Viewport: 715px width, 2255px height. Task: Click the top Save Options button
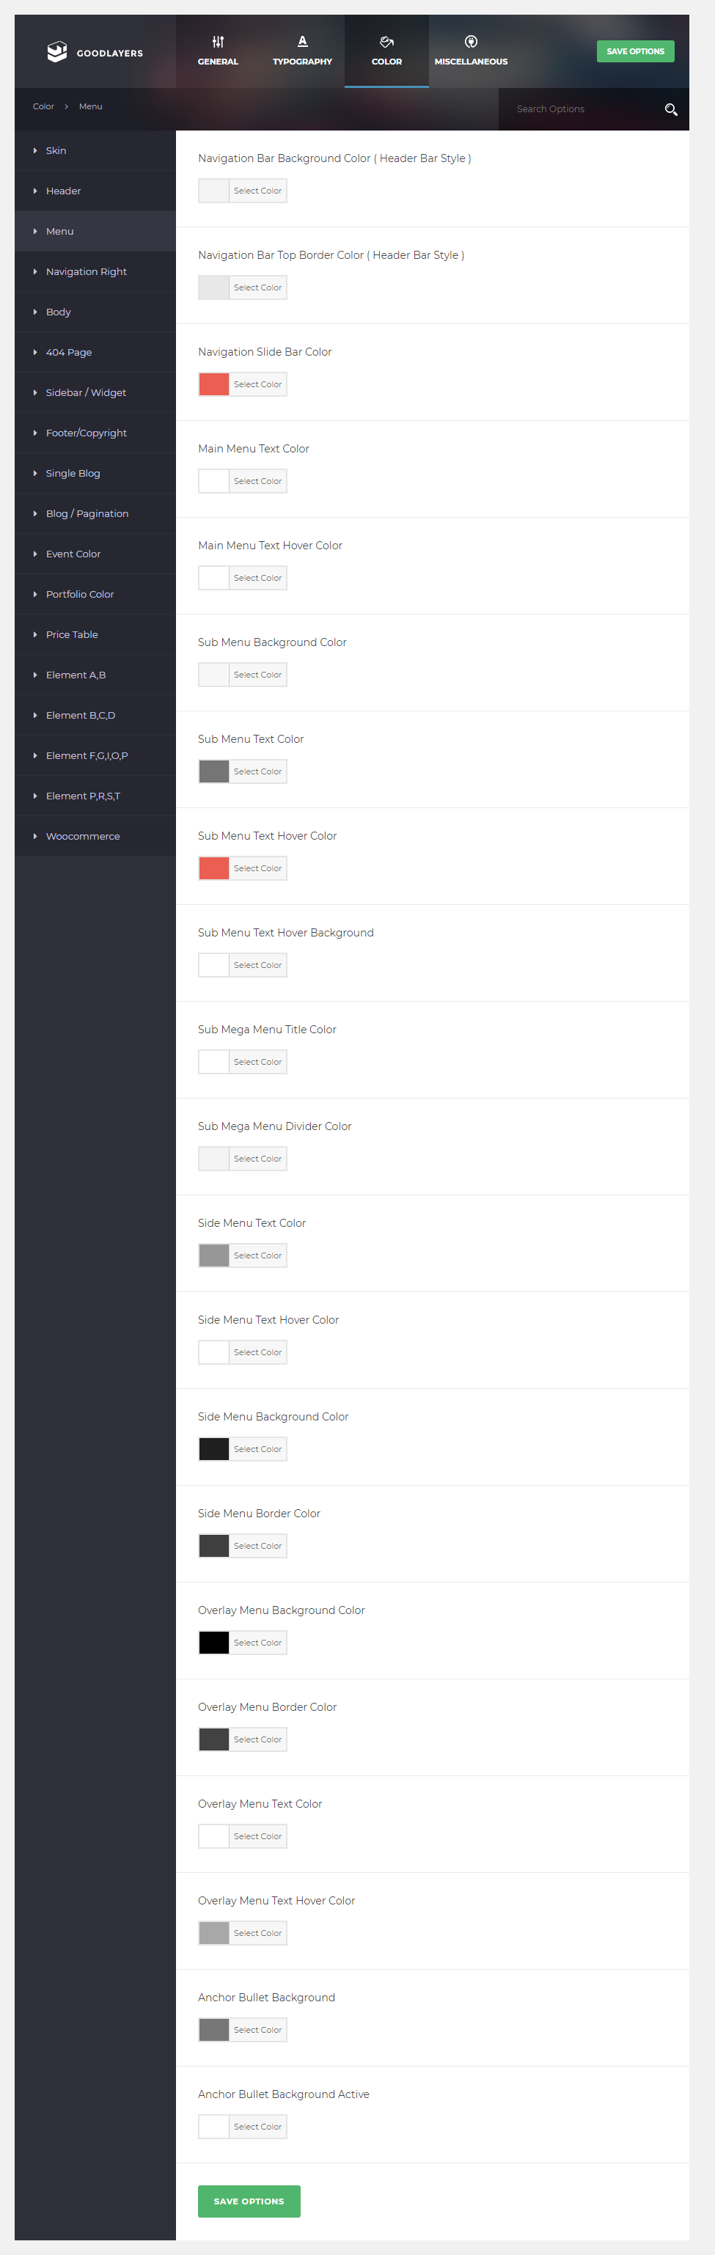(x=635, y=51)
